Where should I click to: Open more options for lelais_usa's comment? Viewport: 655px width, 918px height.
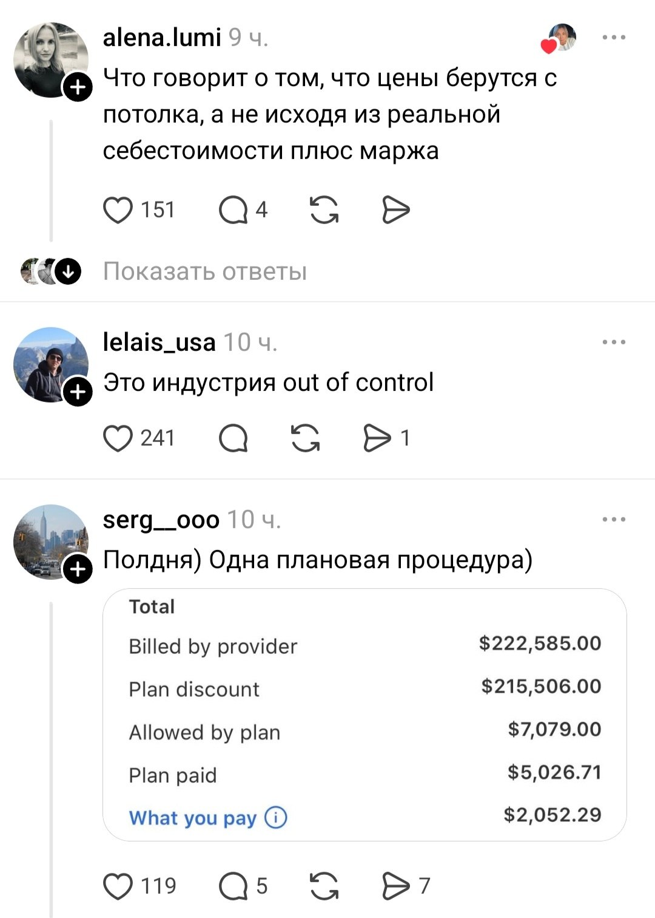coord(614,342)
